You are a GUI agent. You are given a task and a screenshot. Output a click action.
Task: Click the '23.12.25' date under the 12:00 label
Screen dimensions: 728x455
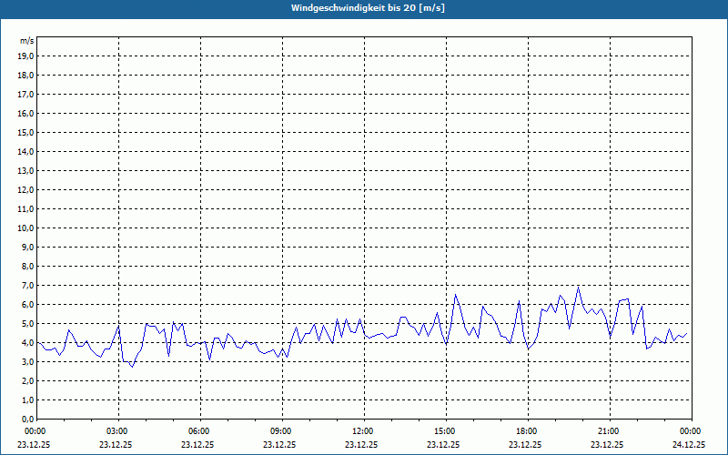(361, 444)
